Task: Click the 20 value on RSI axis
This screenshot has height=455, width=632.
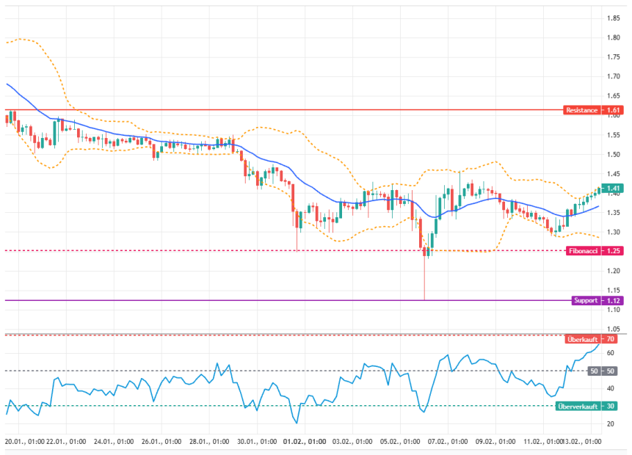Action: [x=610, y=423]
